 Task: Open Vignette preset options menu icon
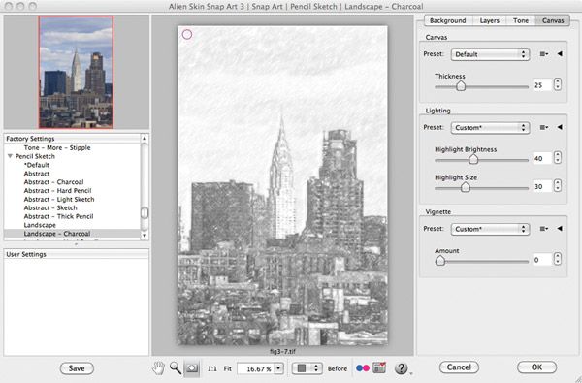(x=544, y=229)
